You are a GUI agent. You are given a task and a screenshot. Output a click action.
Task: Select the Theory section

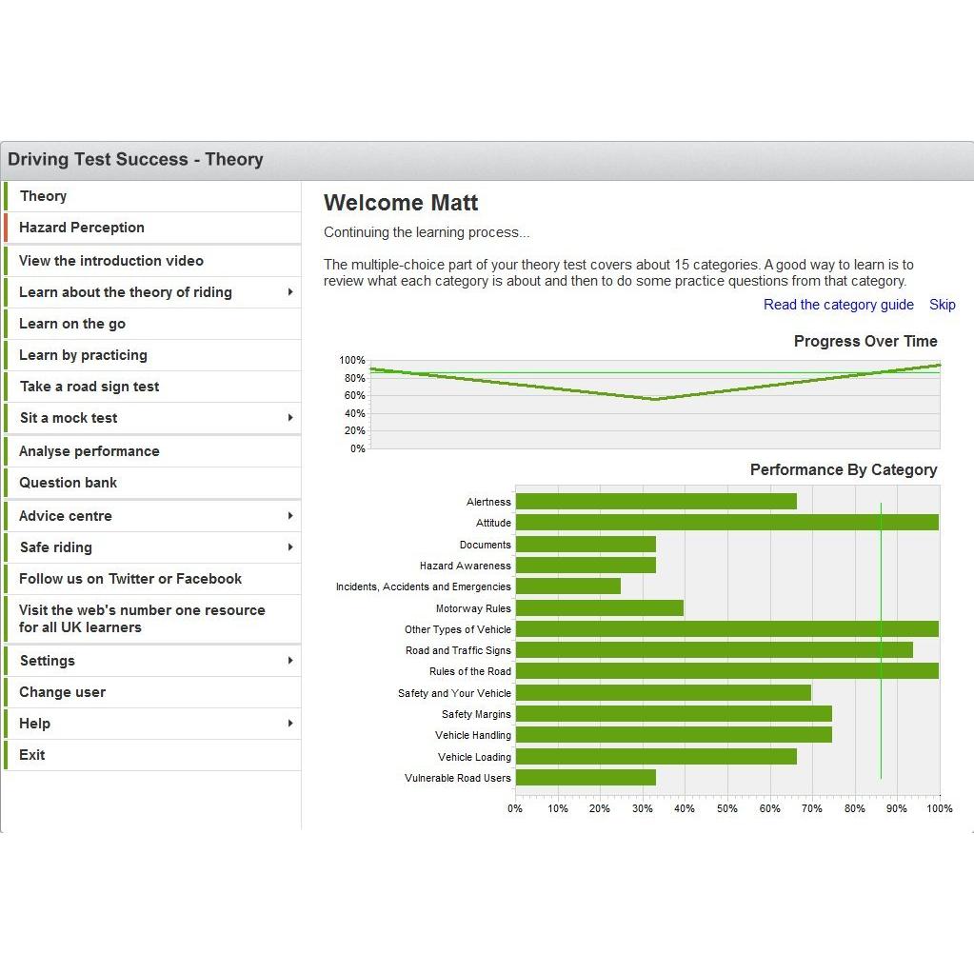152,196
